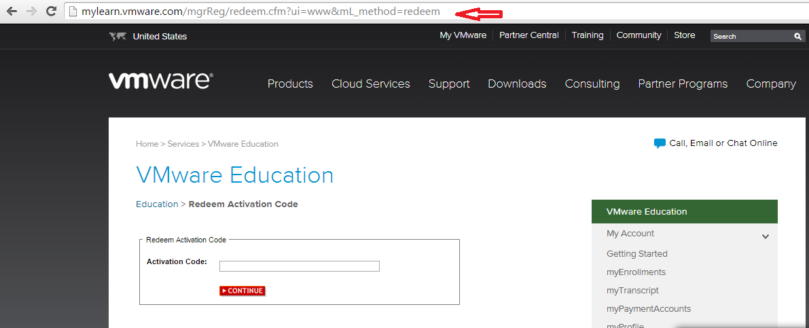Open myPaymentAccounts in the sidebar
This screenshot has height=328, width=809.
(x=649, y=309)
